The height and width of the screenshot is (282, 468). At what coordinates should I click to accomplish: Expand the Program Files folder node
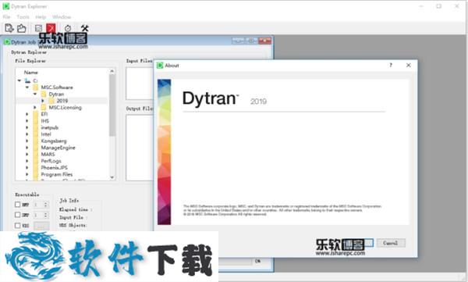coord(27,174)
